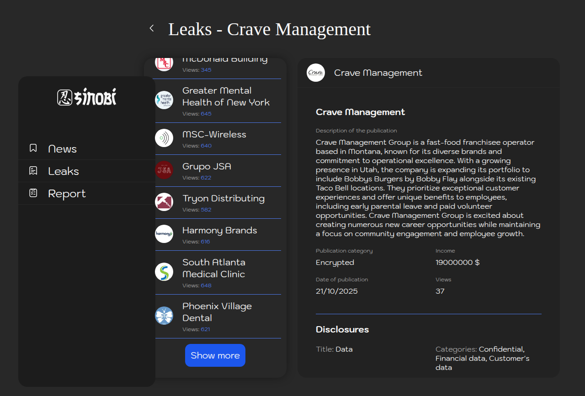
Task: Click the back arrow beside the page title
Action: pos(152,28)
